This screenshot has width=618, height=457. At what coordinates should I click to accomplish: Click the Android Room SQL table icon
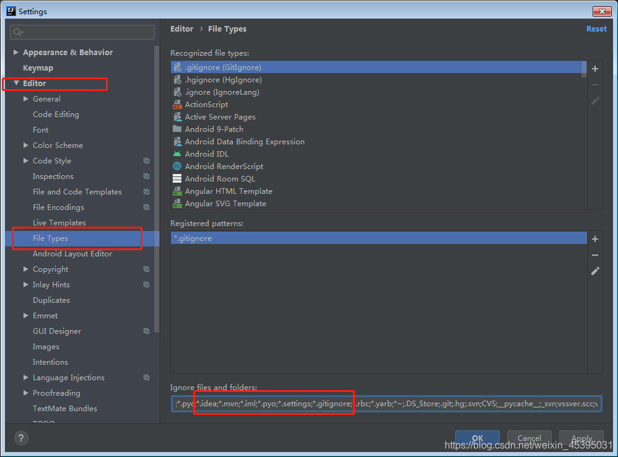(177, 178)
